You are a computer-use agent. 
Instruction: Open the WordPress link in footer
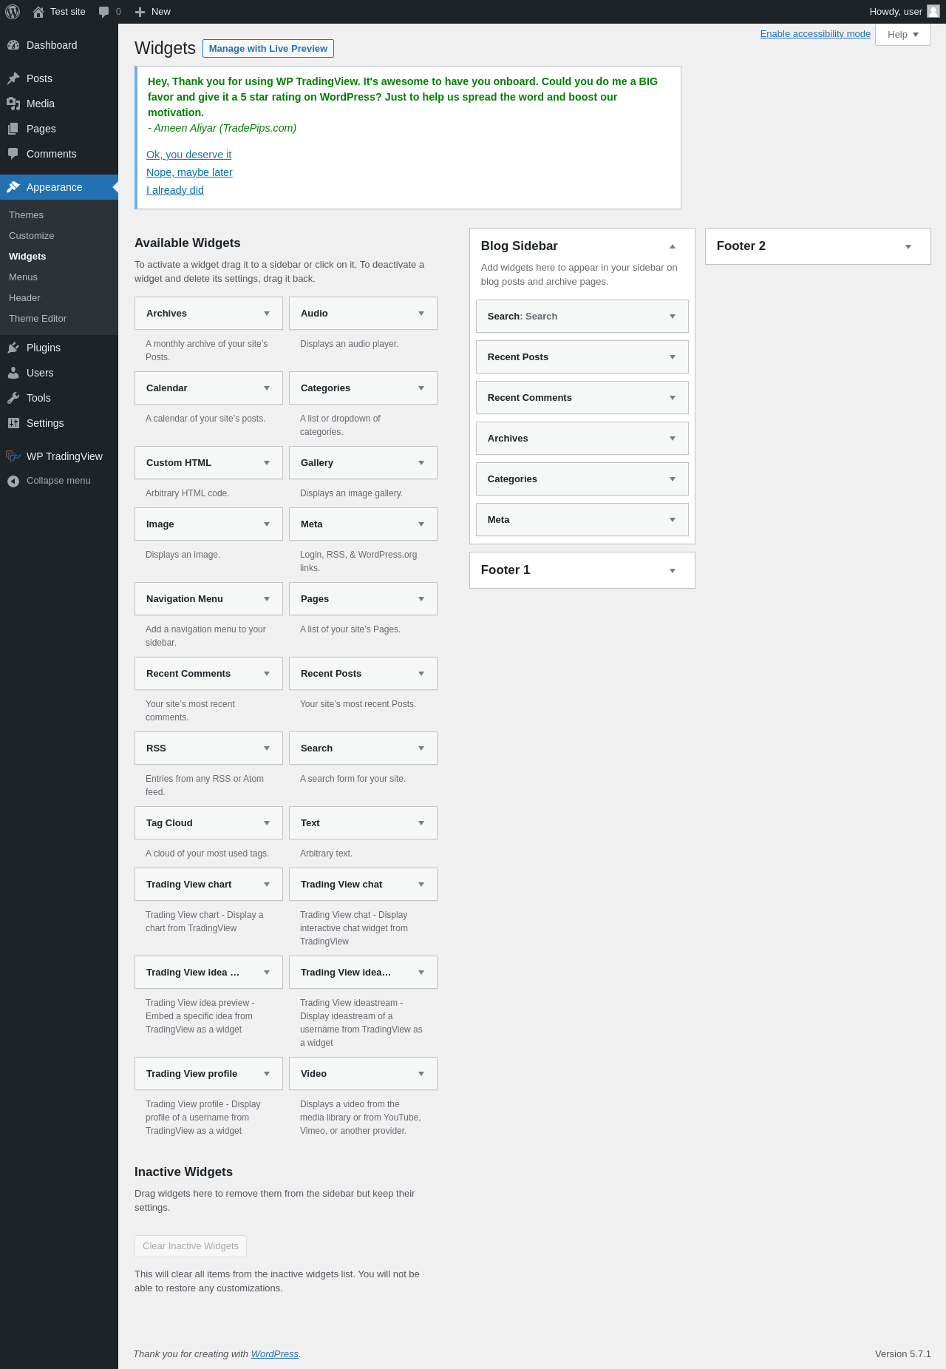[275, 1354]
